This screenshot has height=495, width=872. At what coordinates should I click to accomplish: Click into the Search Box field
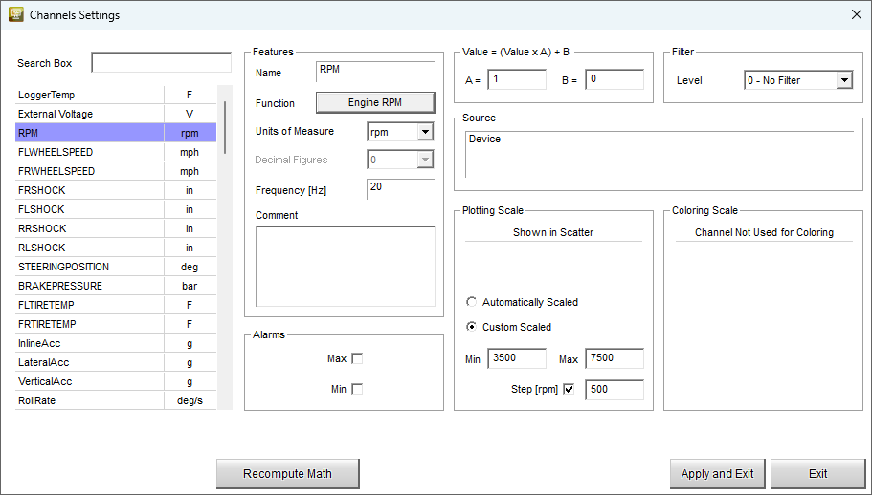click(x=161, y=63)
